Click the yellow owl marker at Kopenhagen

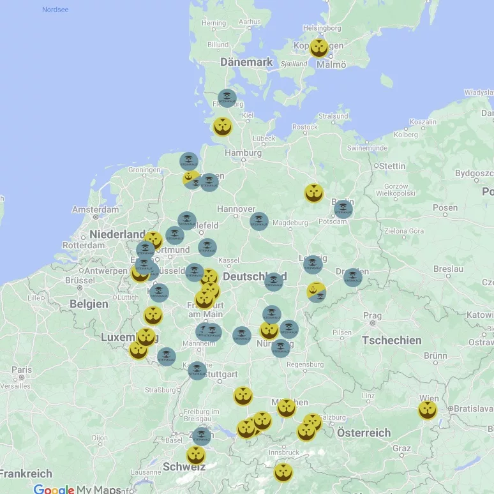coord(319,49)
